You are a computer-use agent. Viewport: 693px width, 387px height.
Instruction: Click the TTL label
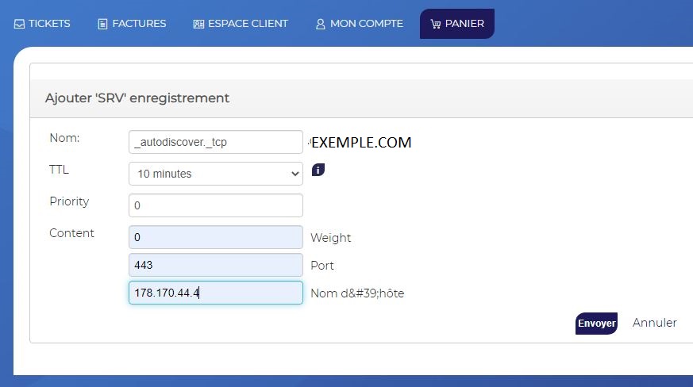tap(59, 170)
